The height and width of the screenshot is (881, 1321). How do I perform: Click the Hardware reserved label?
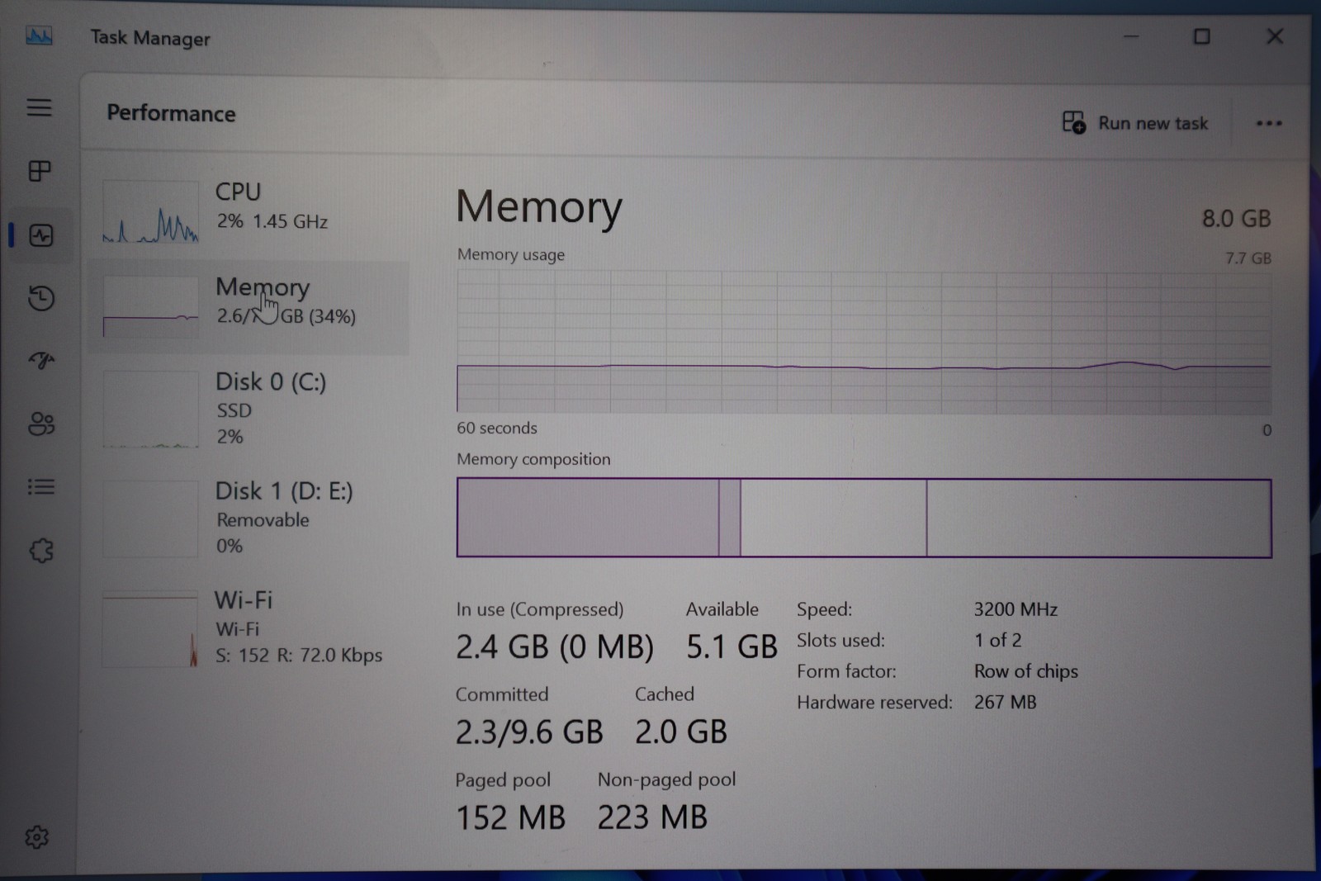pyautogui.click(x=874, y=702)
